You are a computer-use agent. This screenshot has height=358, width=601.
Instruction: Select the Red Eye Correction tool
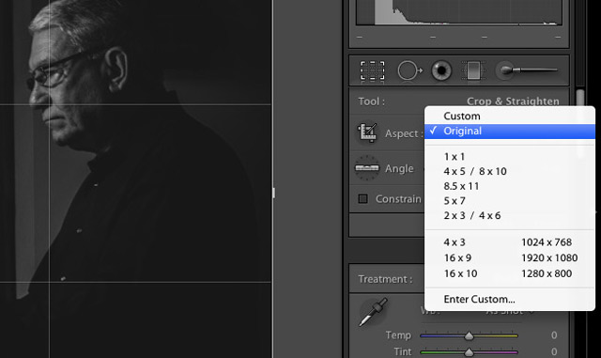pyautogui.click(x=441, y=70)
